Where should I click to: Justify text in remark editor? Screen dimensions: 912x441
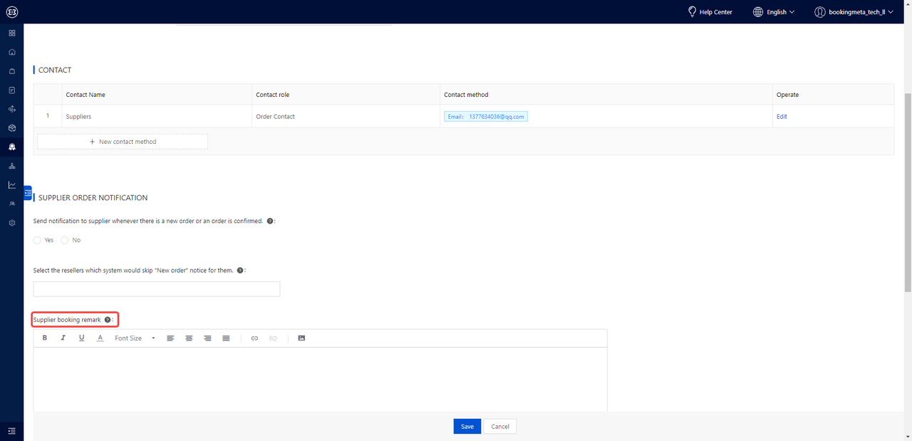coord(226,338)
